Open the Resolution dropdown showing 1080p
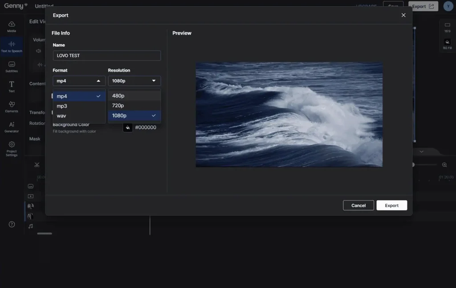This screenshot has width=456, height=288. pyautogui.click(x=134, y=81)
